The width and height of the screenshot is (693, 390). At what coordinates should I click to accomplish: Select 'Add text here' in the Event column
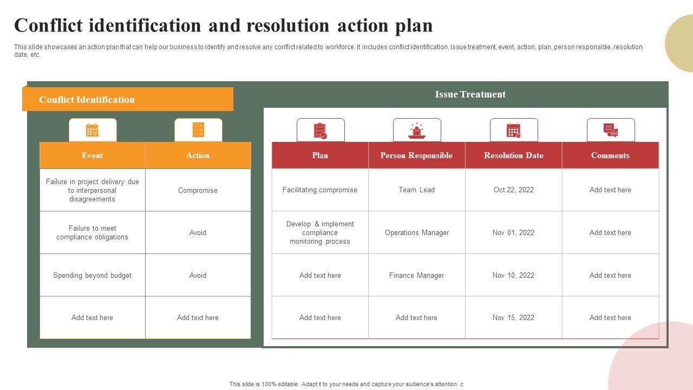tap(93, 317)
